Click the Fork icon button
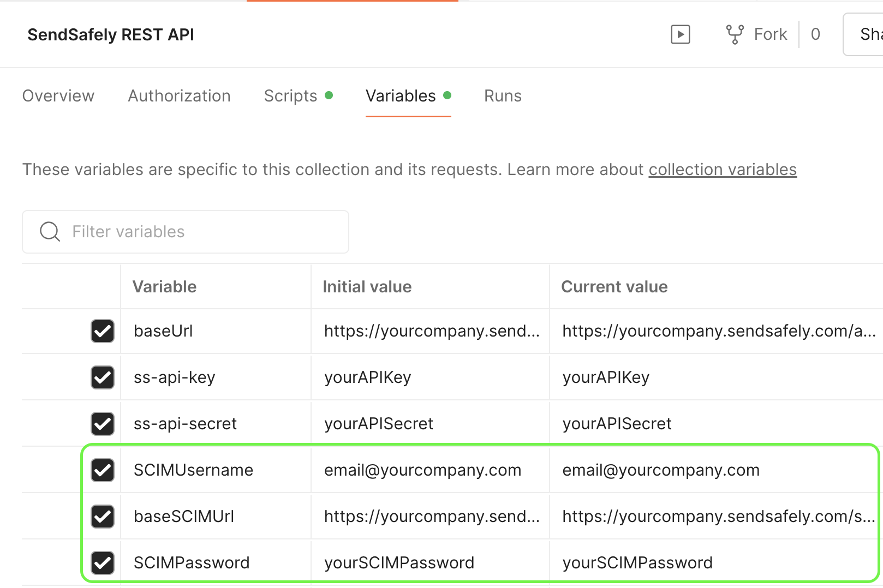 pyautogui.click(x=735, y=34)
